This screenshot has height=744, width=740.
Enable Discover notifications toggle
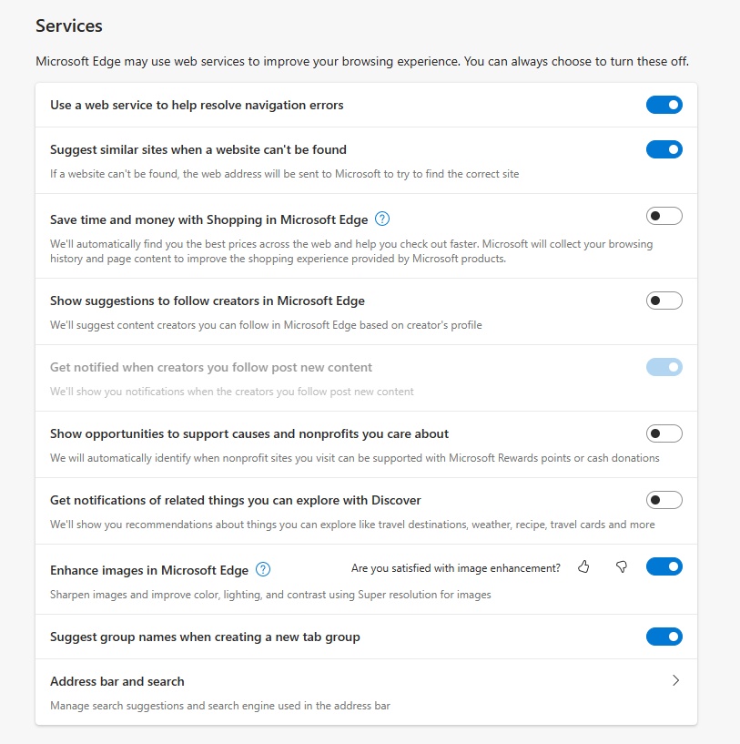click(664, 500)
